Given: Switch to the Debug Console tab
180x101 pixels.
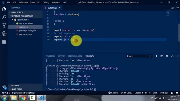Looking at the screenshot, I should pyautogui.click(x=75, y=56).
